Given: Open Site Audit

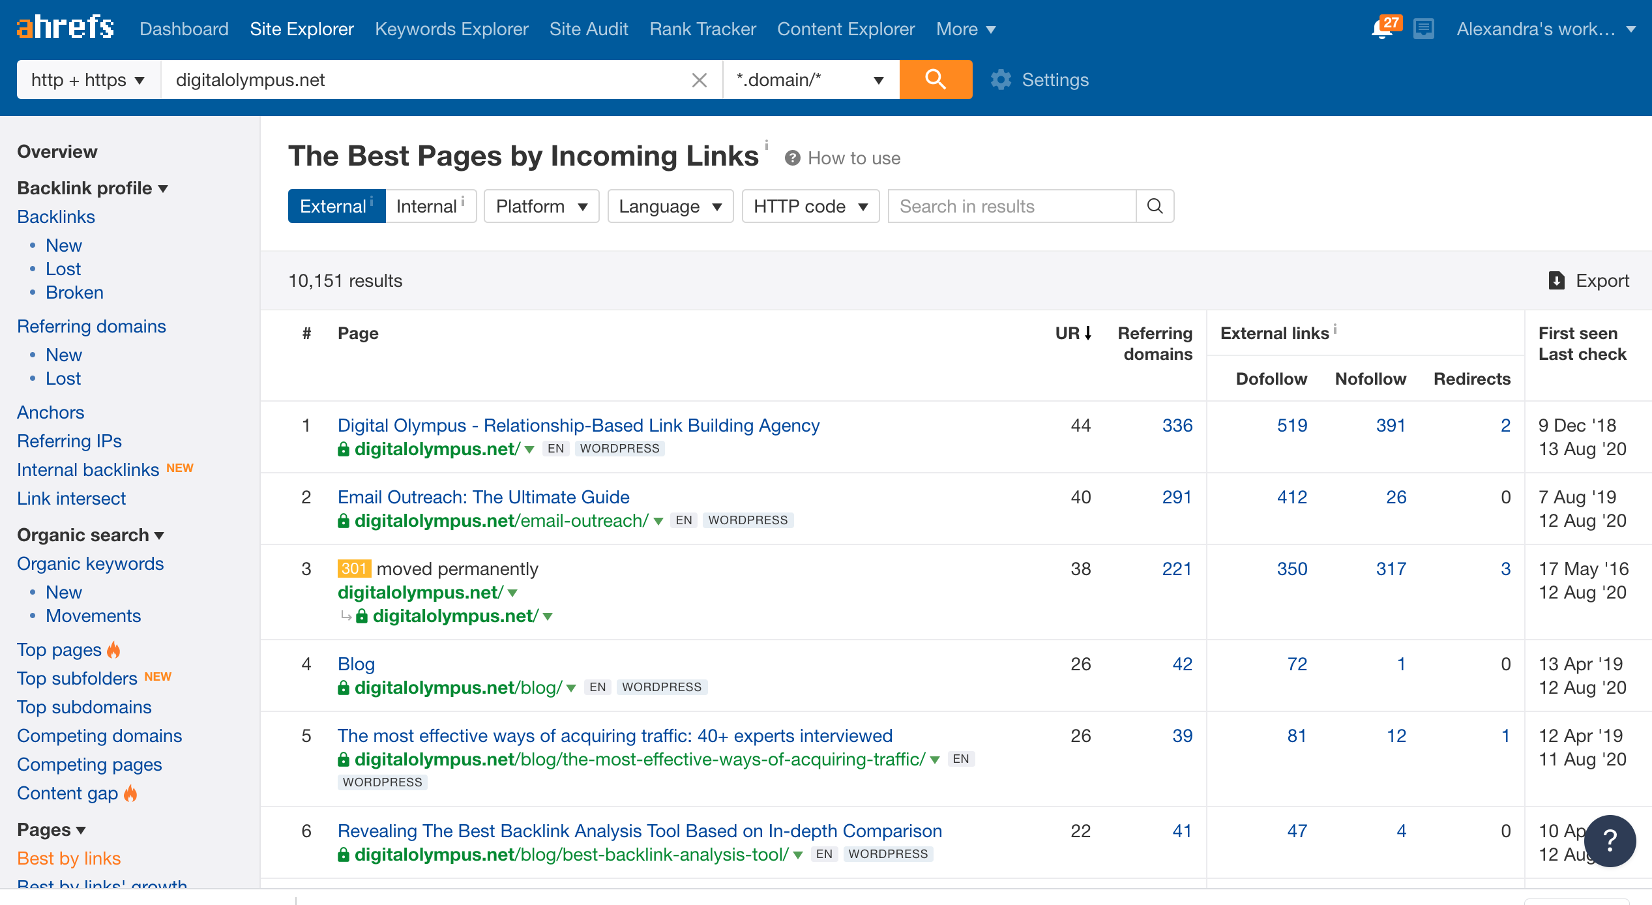Looking at the screenshot, I should (x=589, y=29).
